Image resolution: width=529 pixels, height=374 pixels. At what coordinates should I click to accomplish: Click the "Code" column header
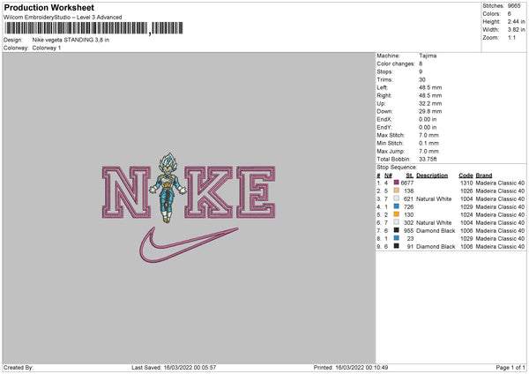(x=466, y=176)
